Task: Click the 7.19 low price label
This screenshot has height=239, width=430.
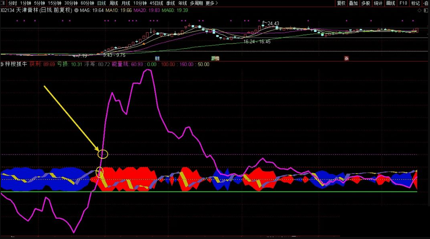Action: 82,56
